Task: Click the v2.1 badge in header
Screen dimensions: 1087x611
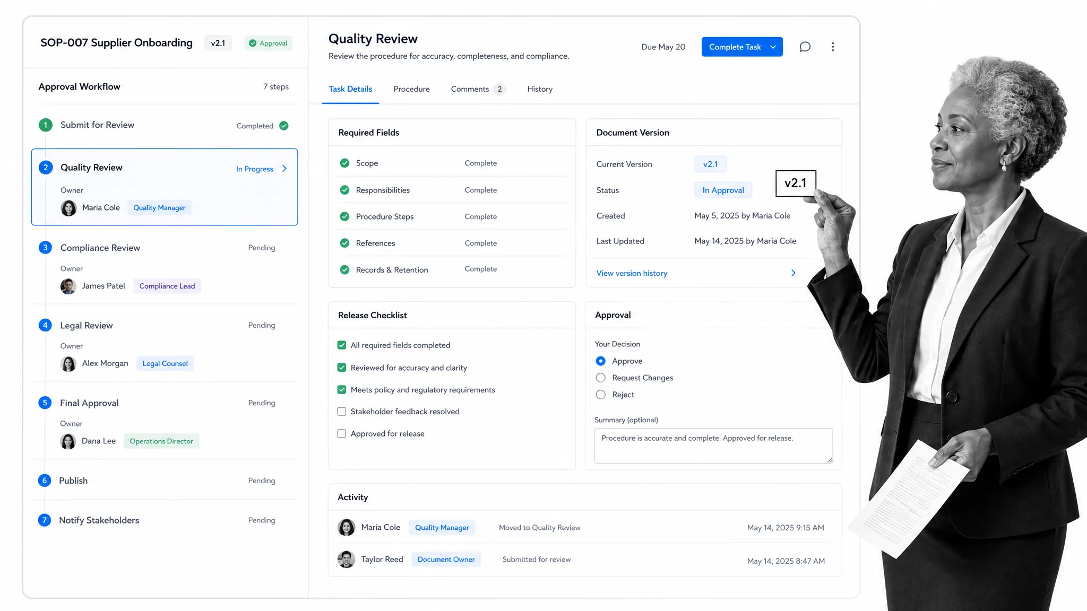Action: tap(218, 43)
